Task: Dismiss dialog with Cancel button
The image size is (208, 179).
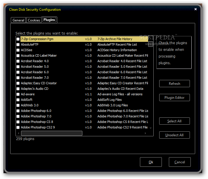Action: (x=180, y=162)
